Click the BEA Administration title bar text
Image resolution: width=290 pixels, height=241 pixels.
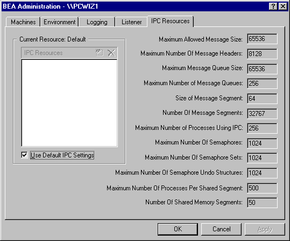(51, 6)
